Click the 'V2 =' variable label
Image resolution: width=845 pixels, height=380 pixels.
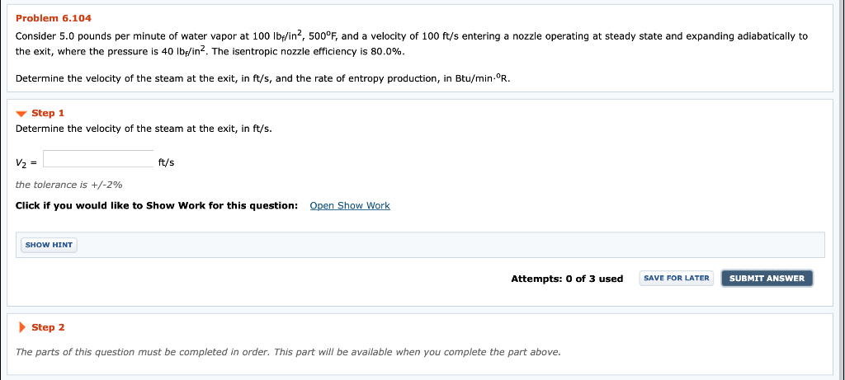tap(26, 162)
